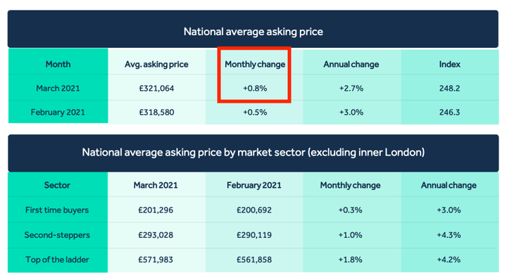This screenshot has height=280, width=507.
Task: Select the March 2021 row label
Action: click(x=58, y=88)
